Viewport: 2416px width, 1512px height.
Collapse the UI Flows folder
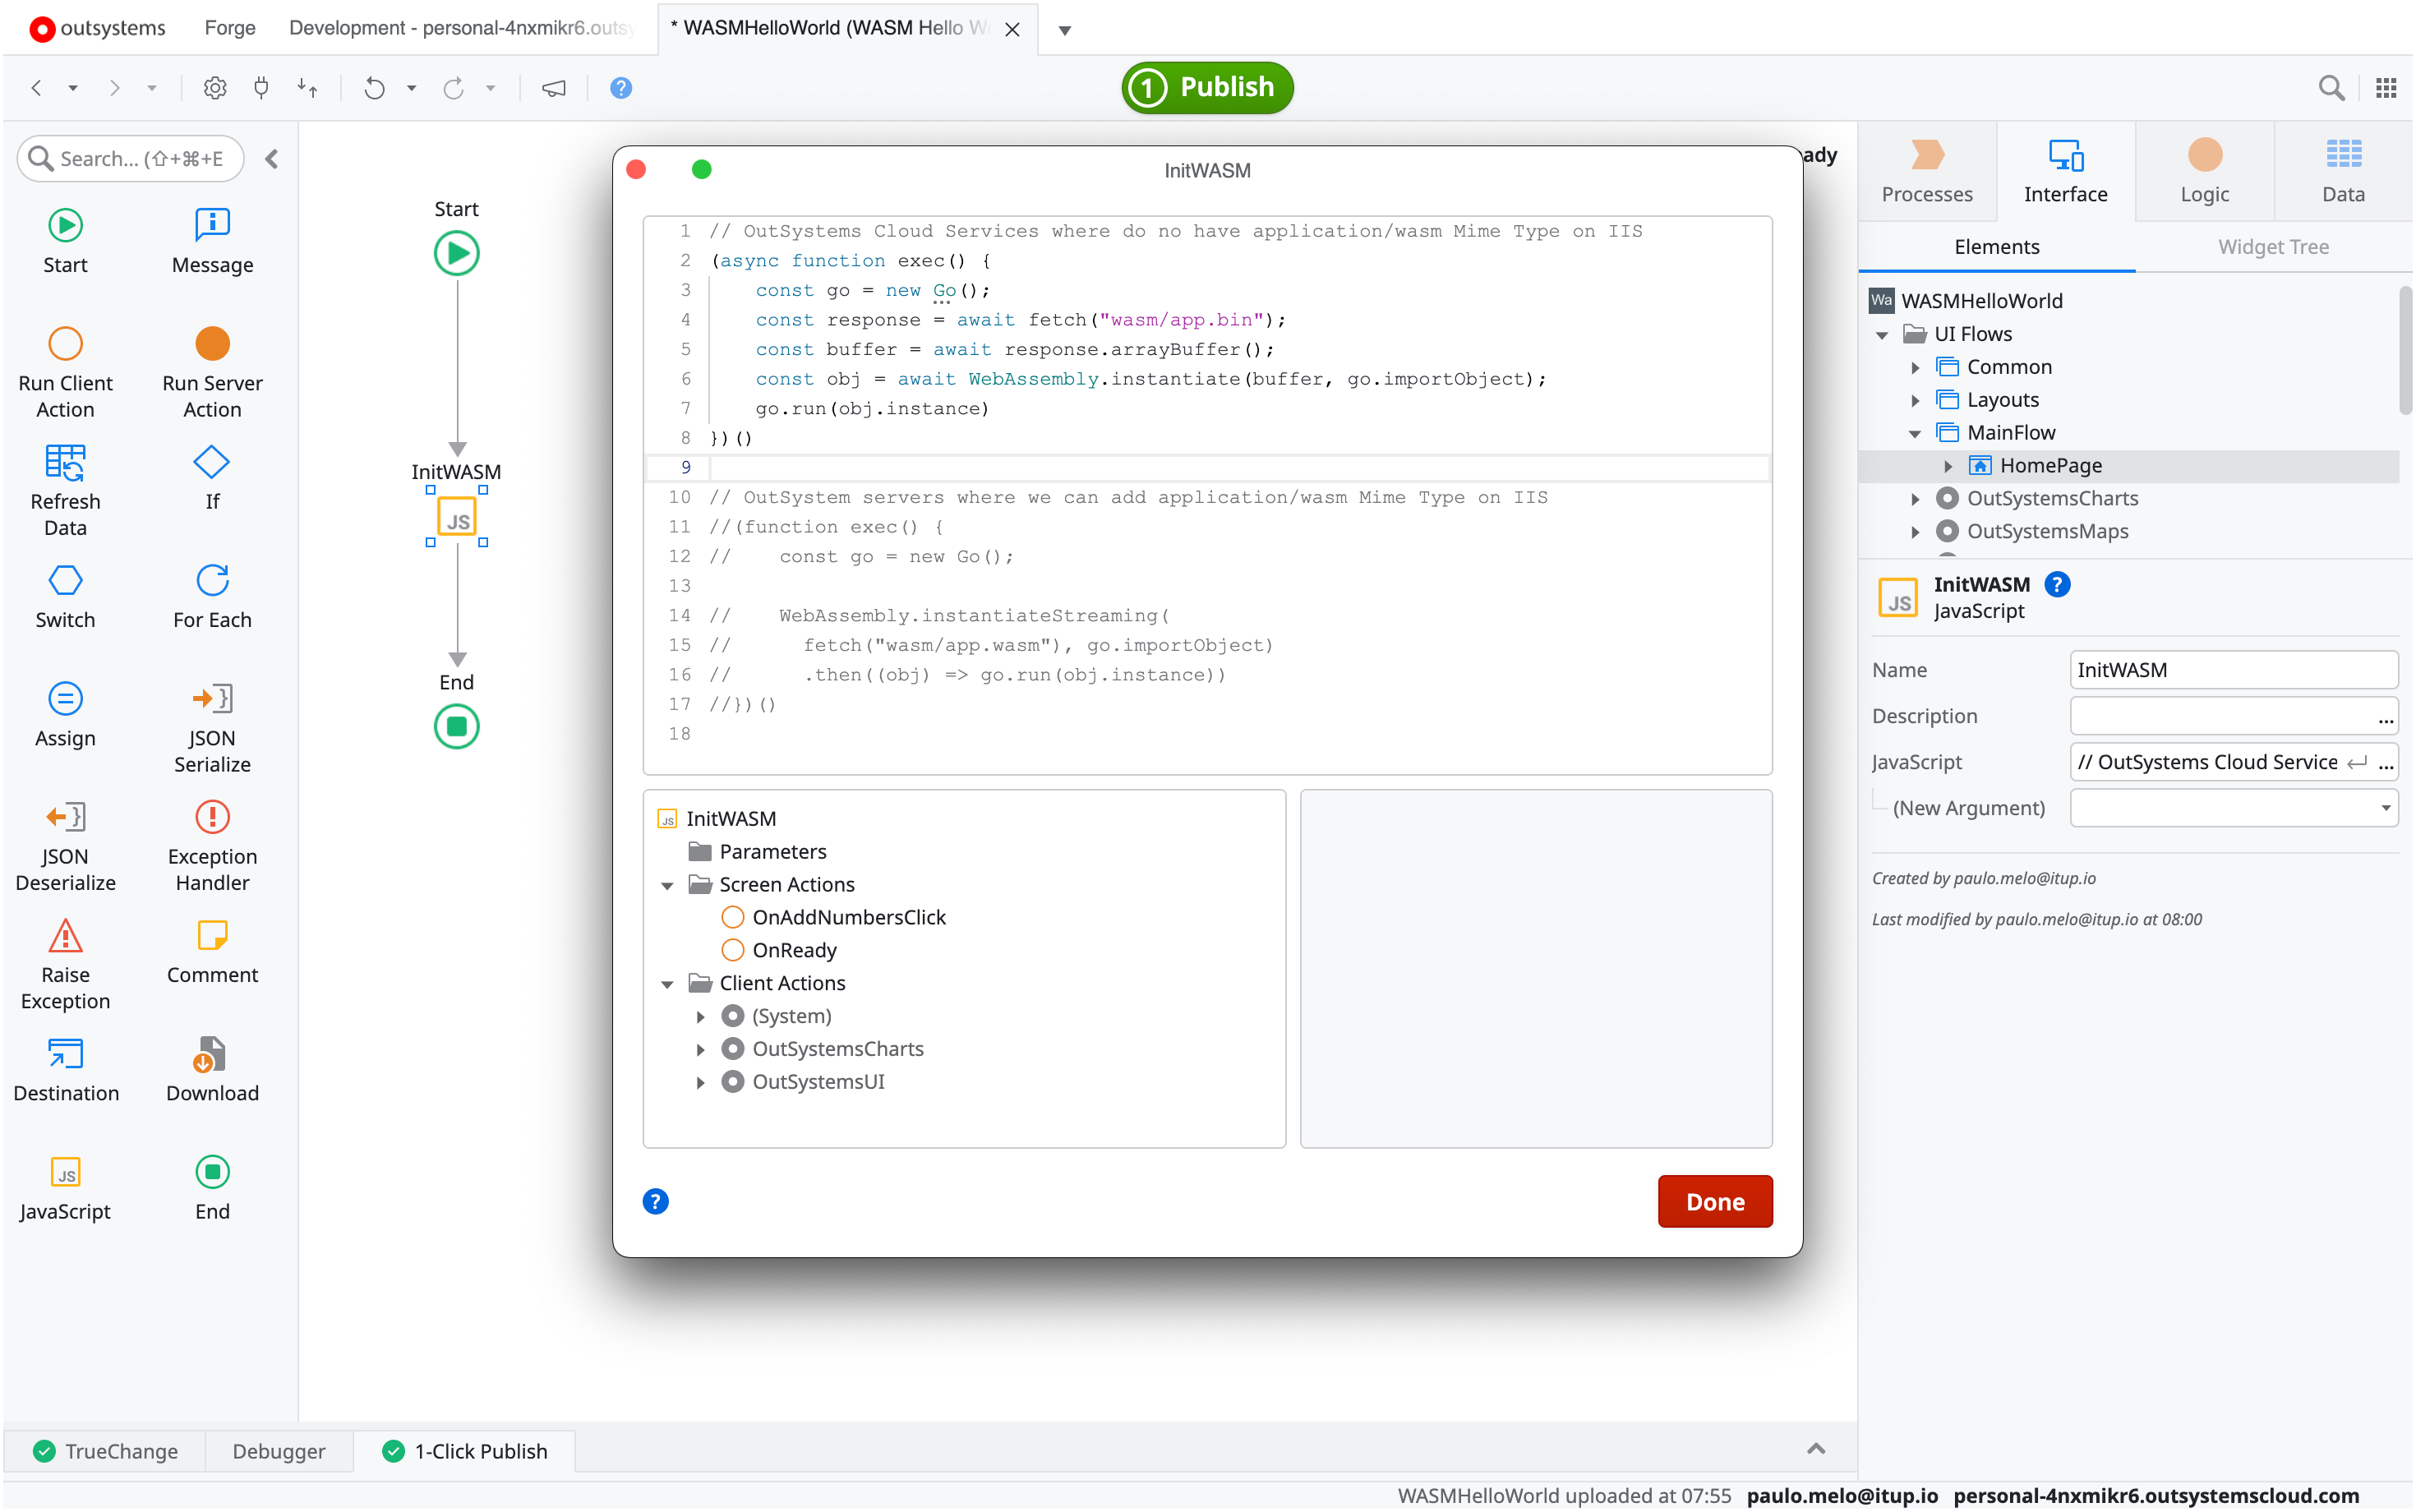tap(1882, 335)
